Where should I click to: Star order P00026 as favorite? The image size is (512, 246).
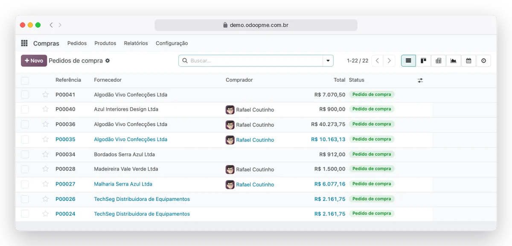[45, 199]
